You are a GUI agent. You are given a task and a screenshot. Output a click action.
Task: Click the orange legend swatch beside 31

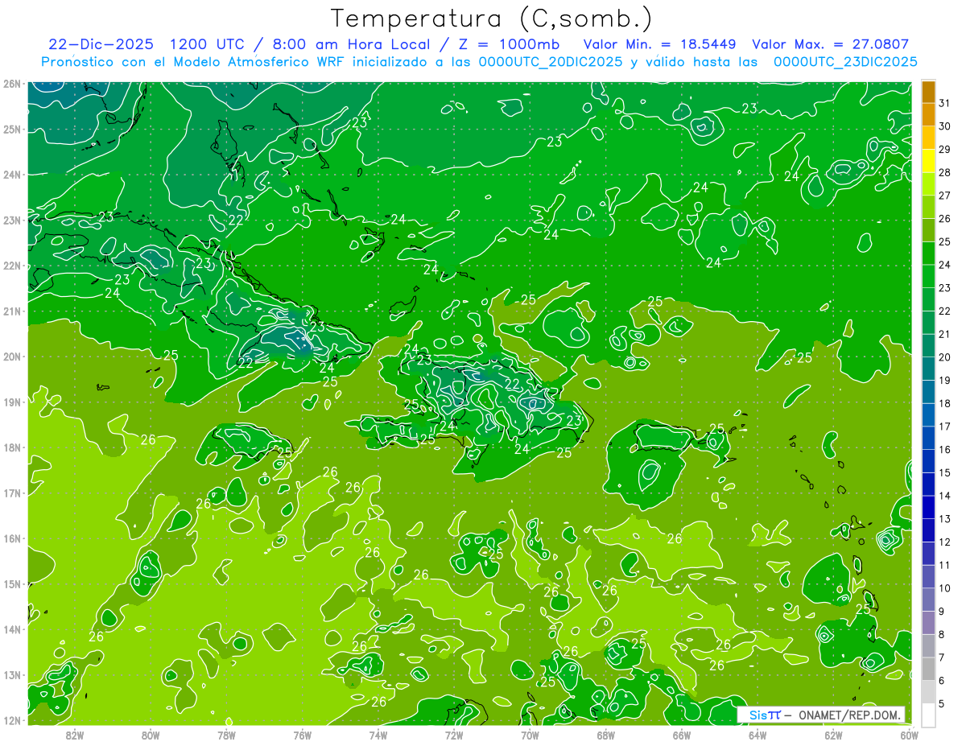coord(928,92)
